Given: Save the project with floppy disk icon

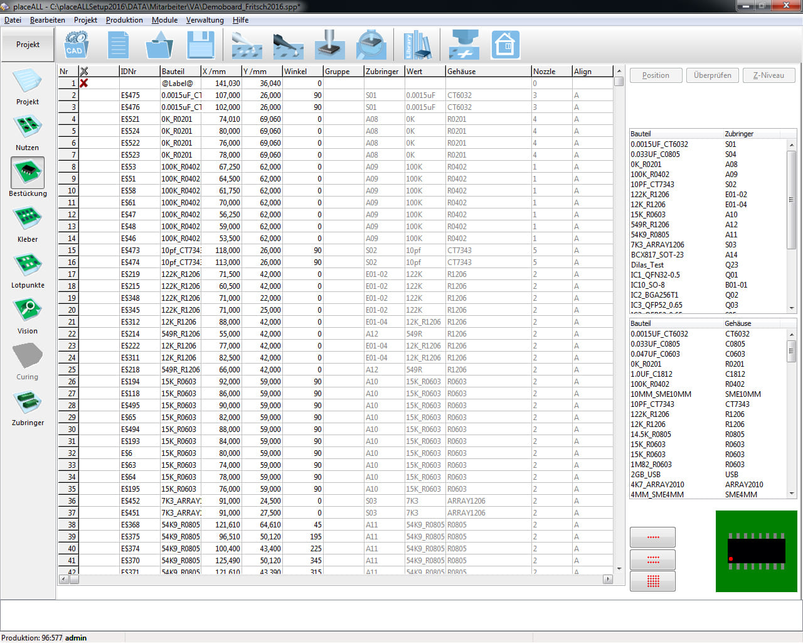Looking at the screenshot, I should click(x=201, y=45).
